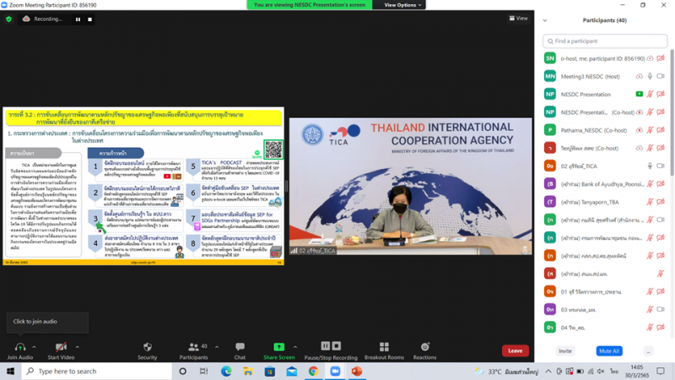Open PowerPoint from taskbar
The width and height of the screenshot is (675, 380).
point(357,371)
